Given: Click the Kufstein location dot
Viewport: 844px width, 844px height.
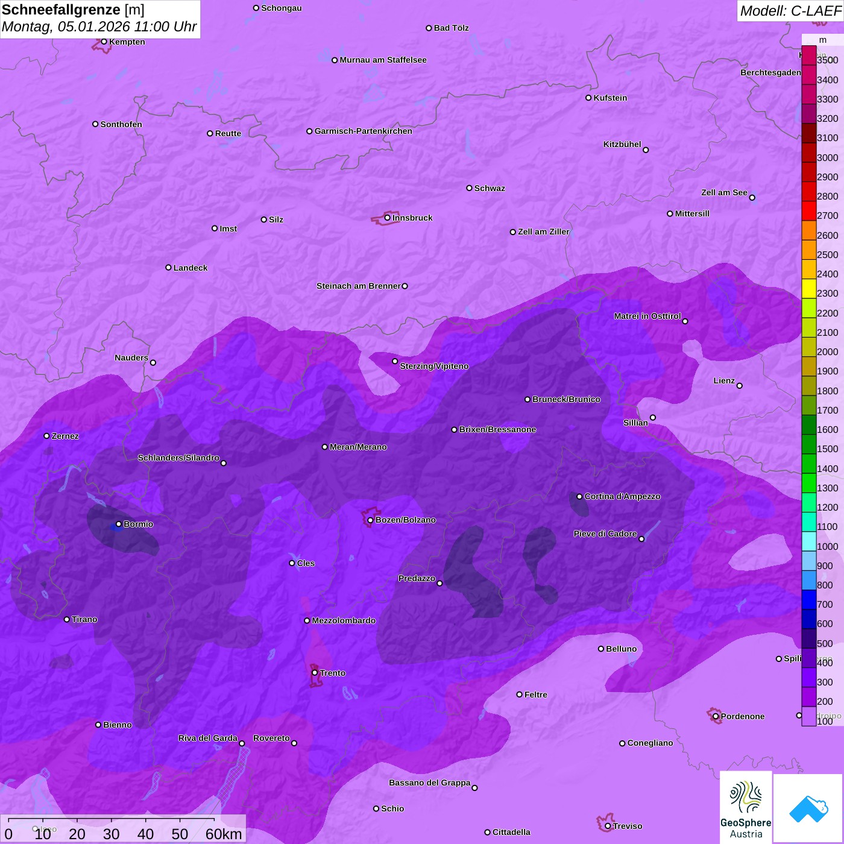Looking at the screenshot, I should (x=588, y=98).
